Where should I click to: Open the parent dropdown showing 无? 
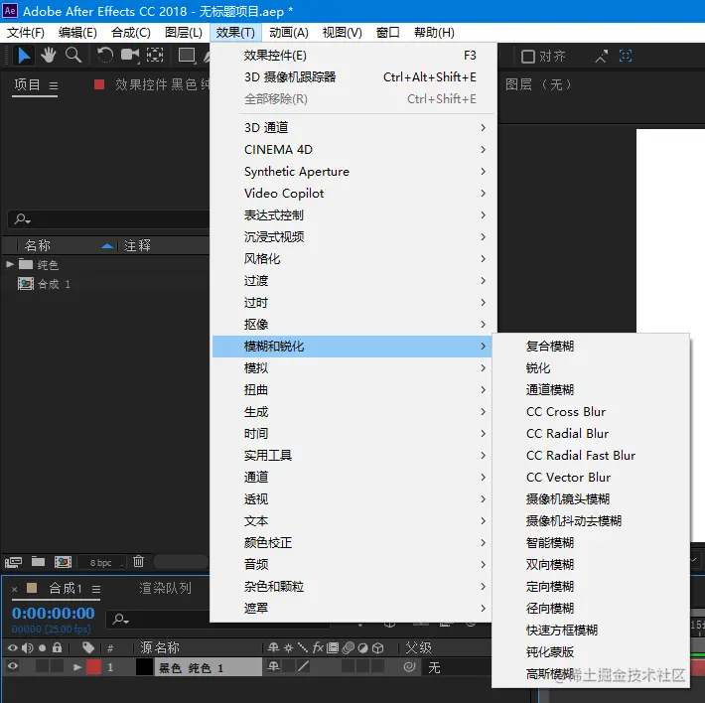pos(457,667)
